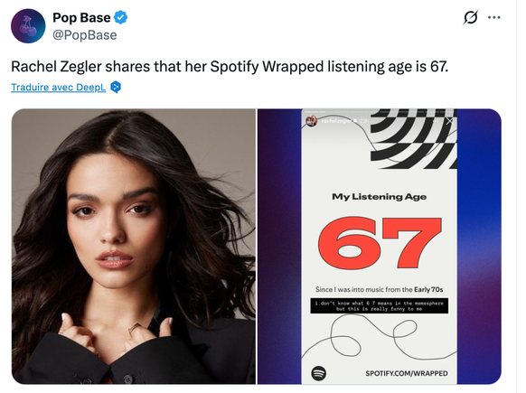Open the @PopBase handle

click(x=85, y=35)
